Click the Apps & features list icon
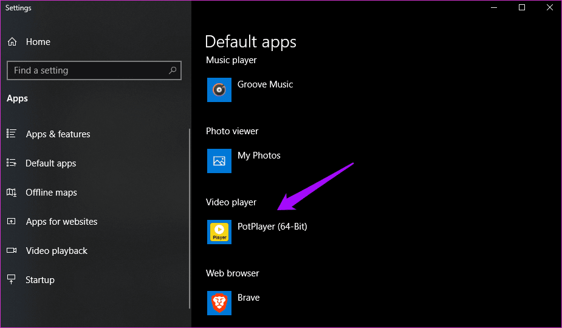The height and width of the screenshot is (328, 562). [x=12, y=134]
